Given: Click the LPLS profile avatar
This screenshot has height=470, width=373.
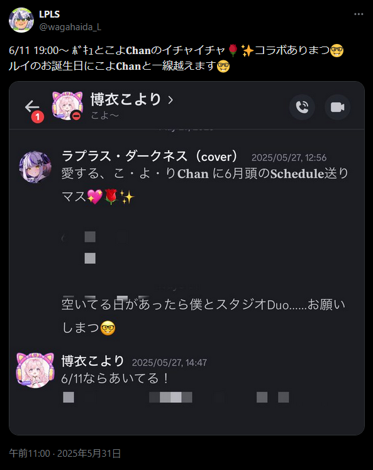Looking at the screenshot, I should (21, 20).
